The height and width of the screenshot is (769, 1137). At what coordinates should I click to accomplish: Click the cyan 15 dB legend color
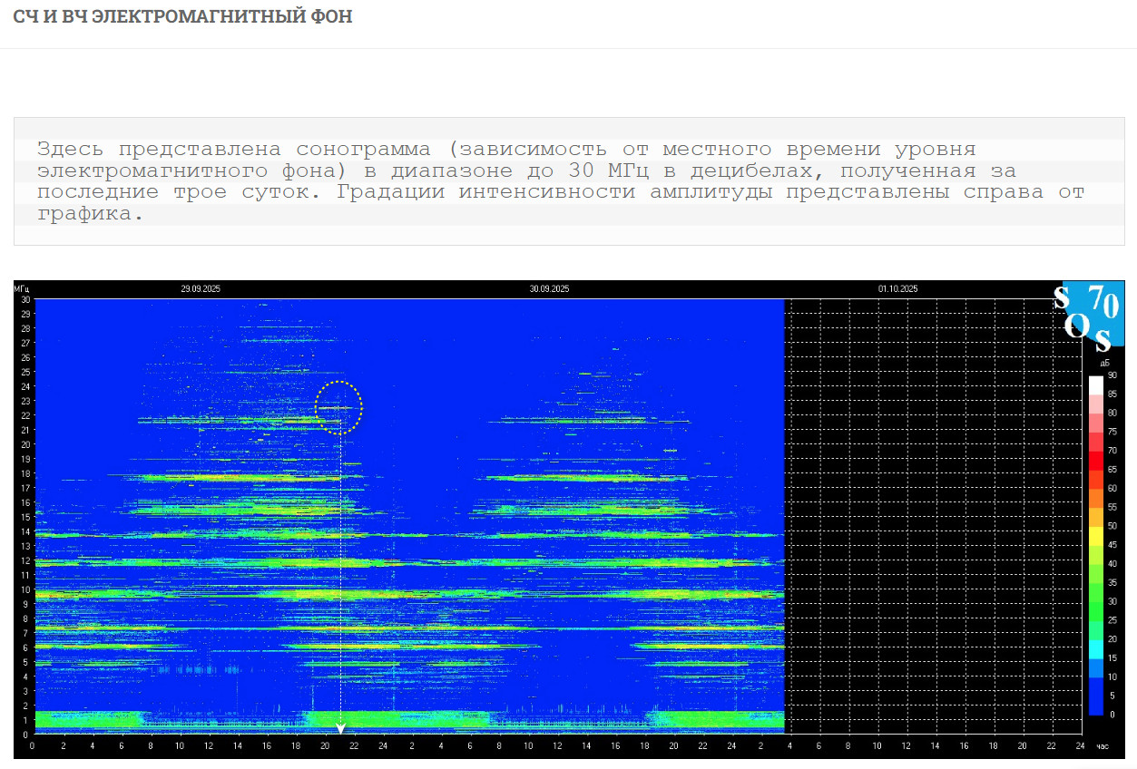pyautogui.click(x=1095, y=649)
